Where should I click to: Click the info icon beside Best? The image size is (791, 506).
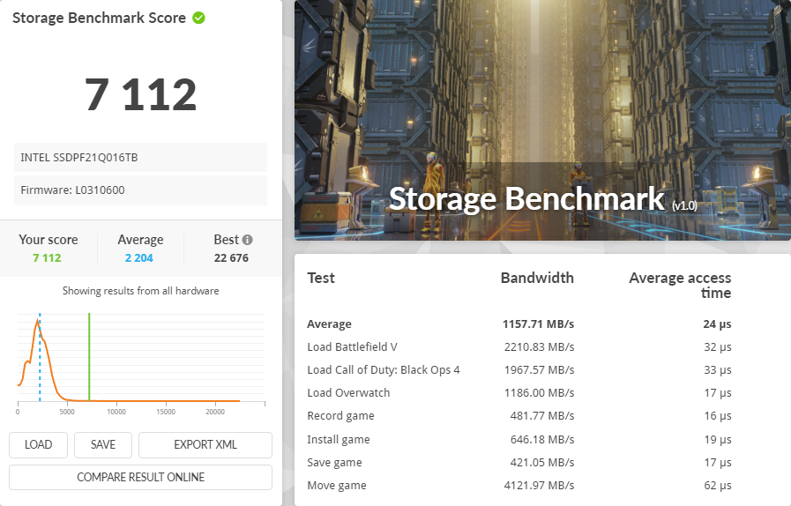tap(247, 240)
